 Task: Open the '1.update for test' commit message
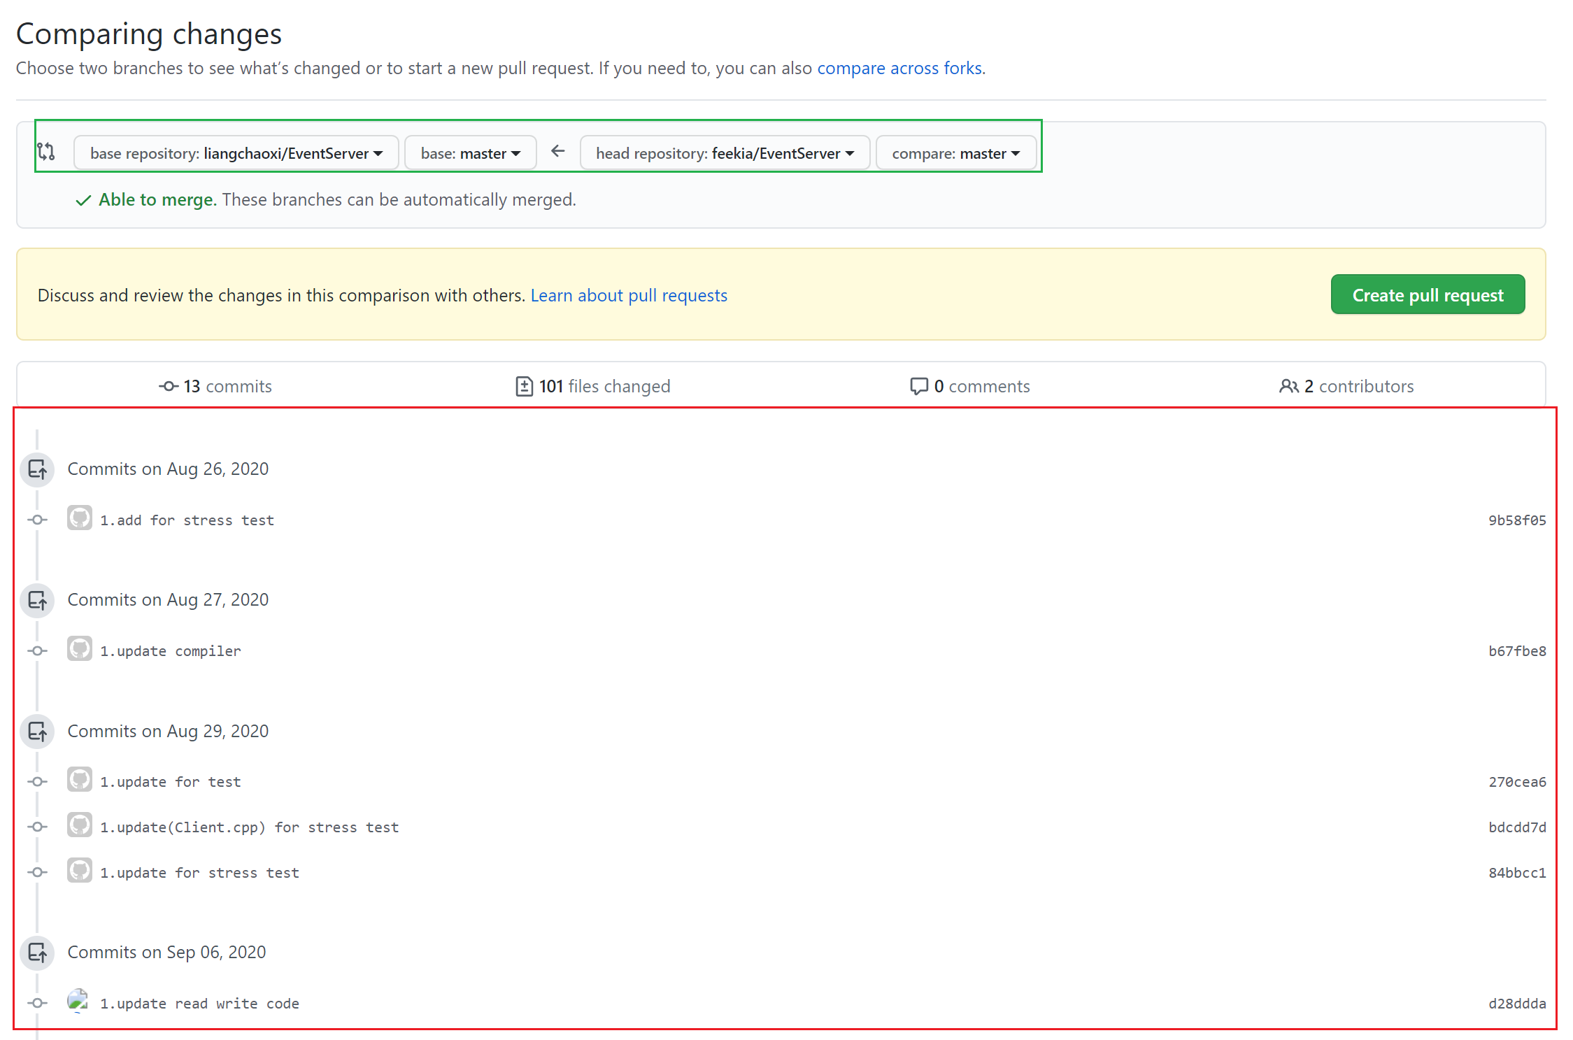pyautogui.click(x=171, y=782)
